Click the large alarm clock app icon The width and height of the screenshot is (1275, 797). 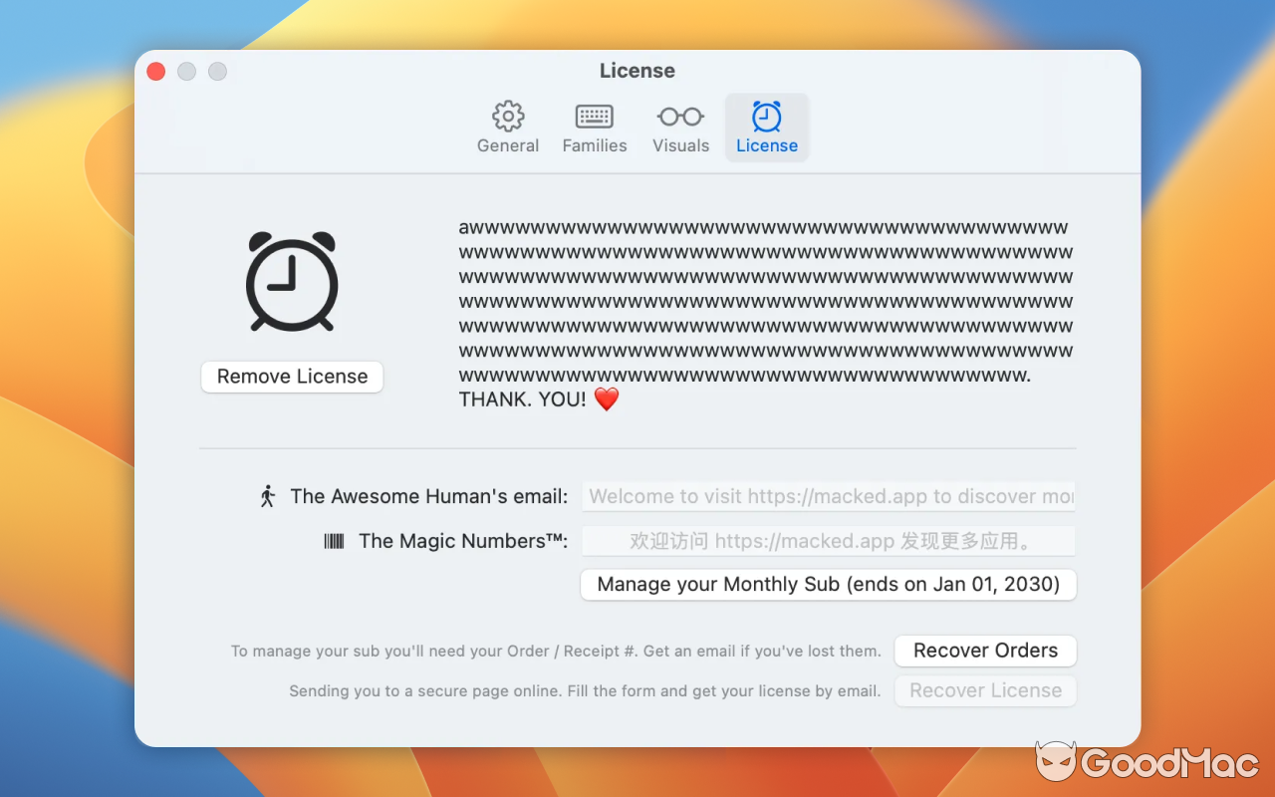292,282
